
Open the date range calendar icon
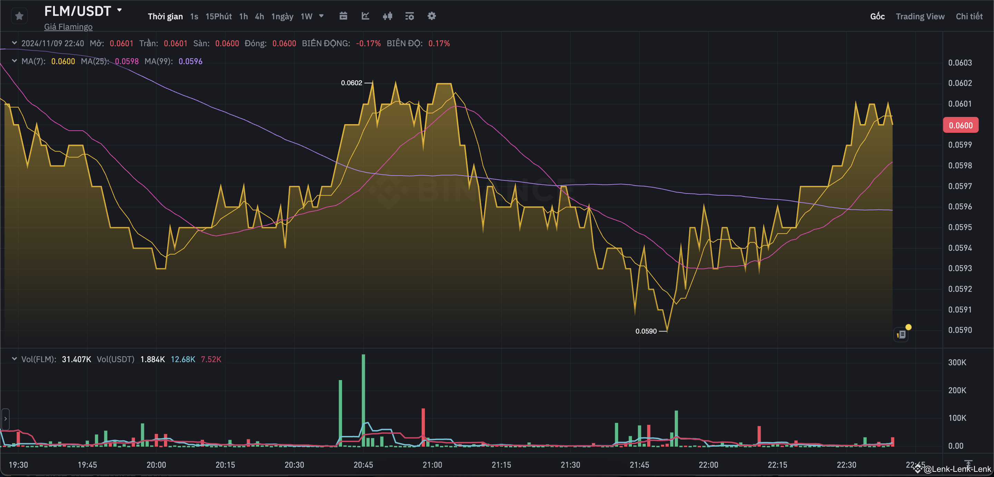(x=343, y=16)
